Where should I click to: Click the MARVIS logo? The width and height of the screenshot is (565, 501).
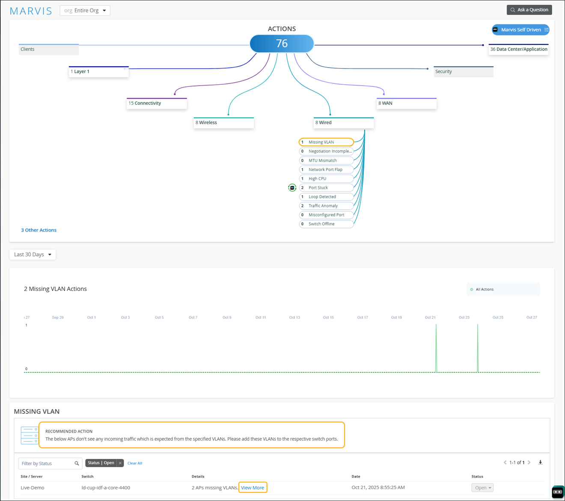[31, 11]
